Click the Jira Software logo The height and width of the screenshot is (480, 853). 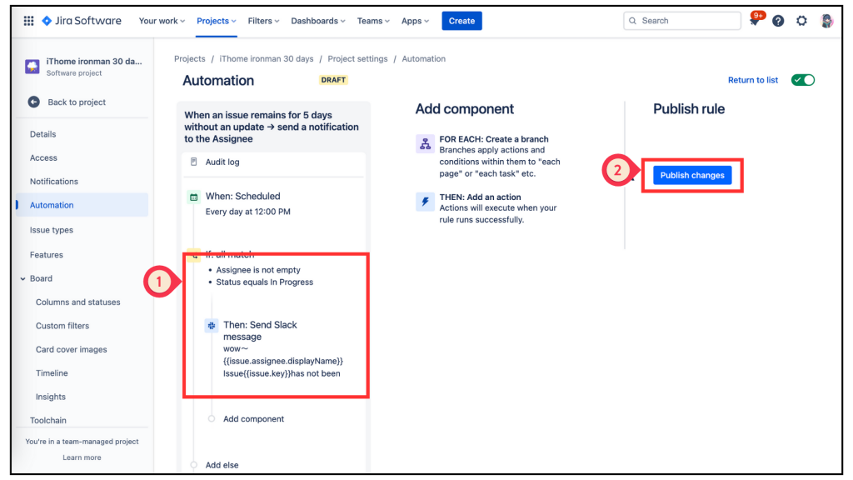click(x=82, y=21)
